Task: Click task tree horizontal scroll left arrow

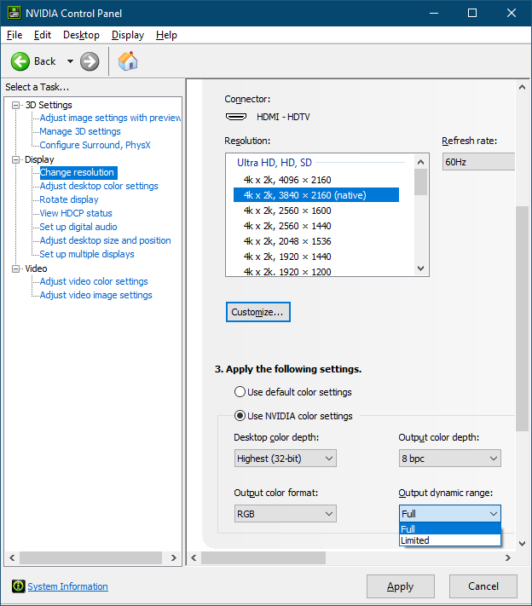Action: 12,557
